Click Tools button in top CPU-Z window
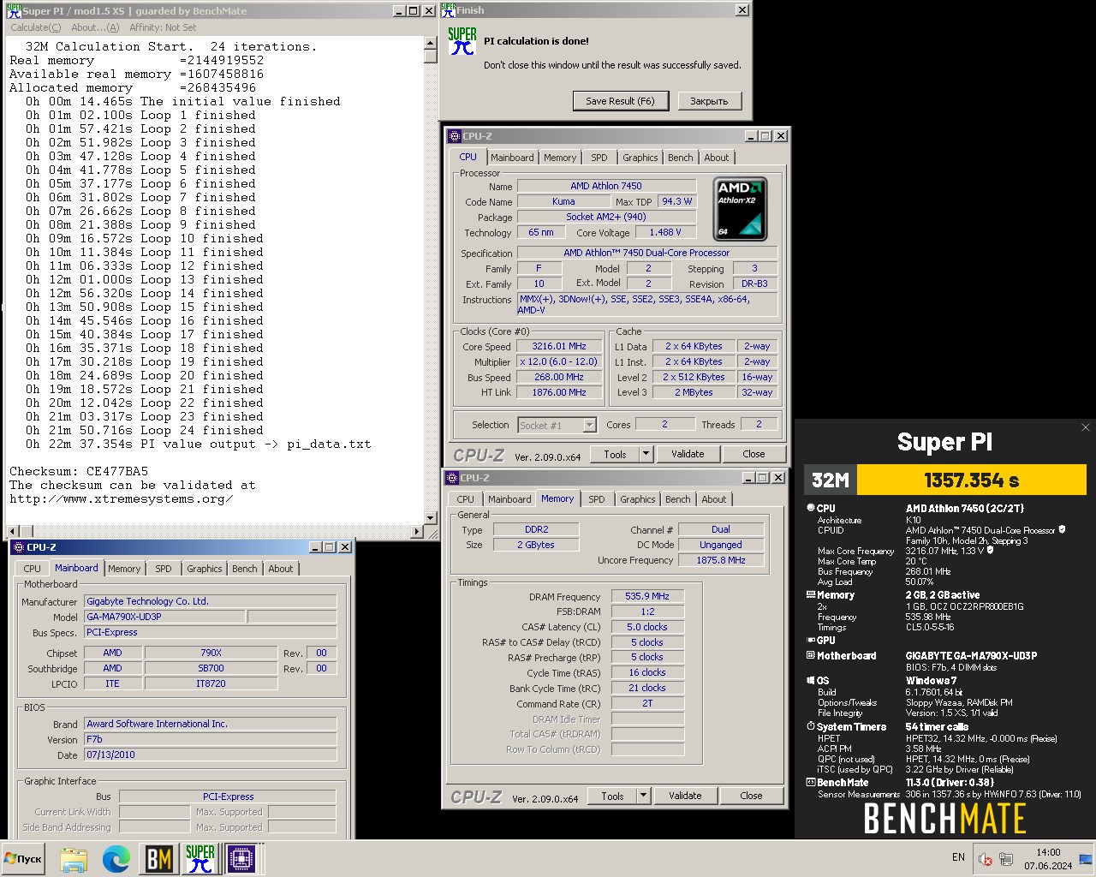1096x877 pixels. tap(615, 454)
